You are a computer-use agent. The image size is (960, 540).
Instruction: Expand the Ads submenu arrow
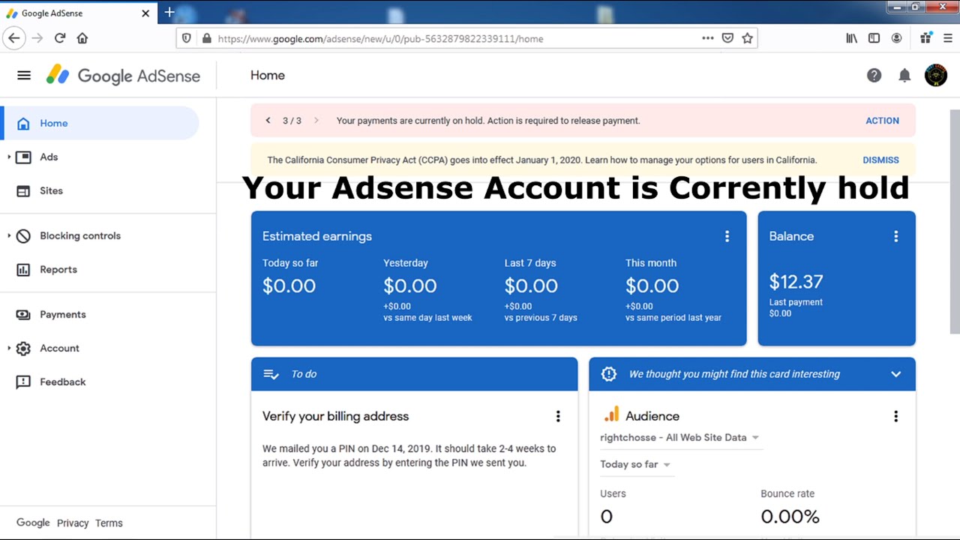point(9,157)
